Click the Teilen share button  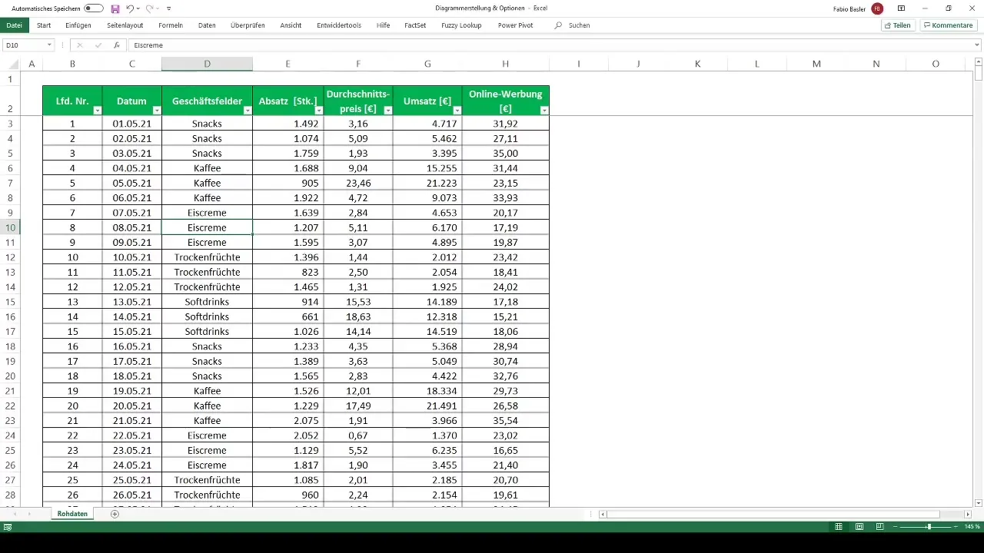898,25
